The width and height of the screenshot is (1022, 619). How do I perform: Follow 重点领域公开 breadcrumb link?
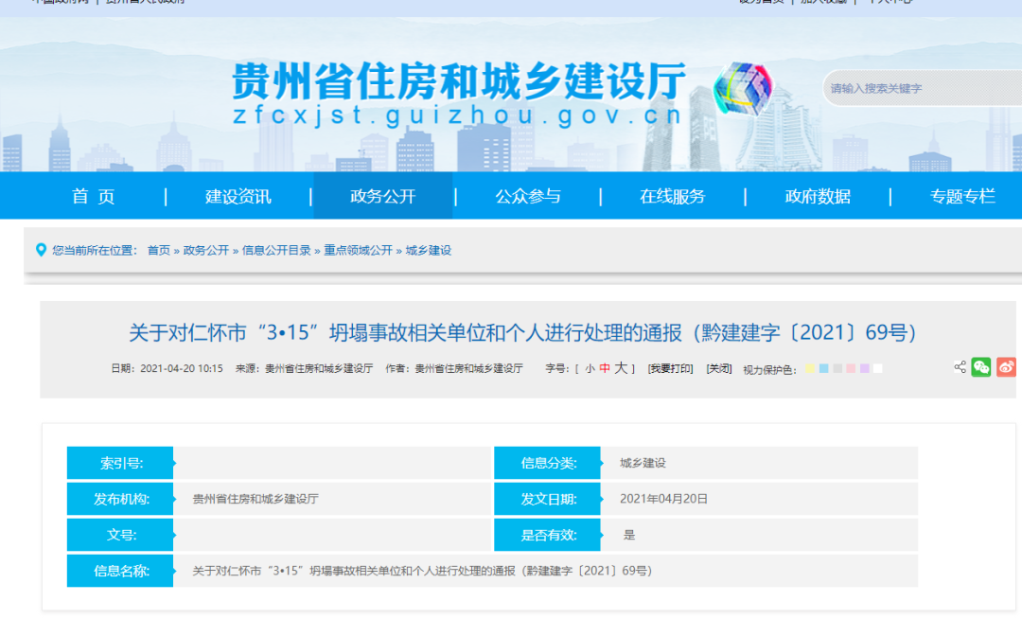point(358,251)
